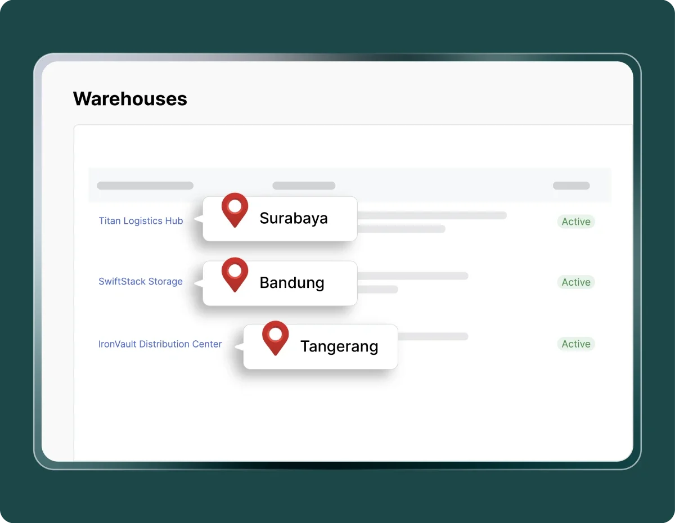This screenshot has width=675, height=523.
Task: Open the Titan Logistics Hub warehouse
Action: 141,221
